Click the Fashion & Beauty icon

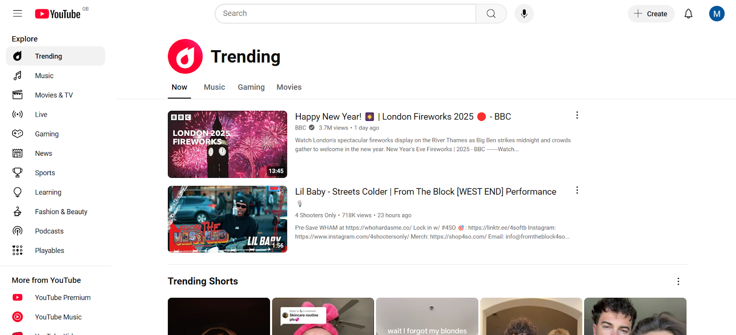(x=17, y=211)
